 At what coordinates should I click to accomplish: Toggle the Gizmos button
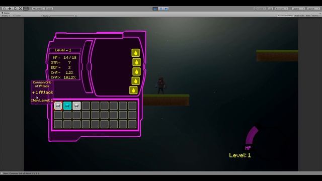click(315, 16)
